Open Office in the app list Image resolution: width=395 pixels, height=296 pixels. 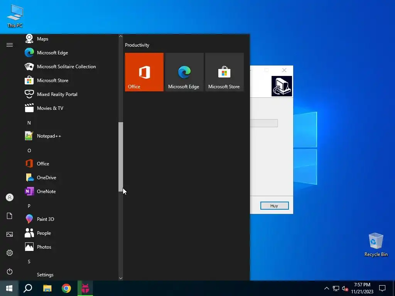pos(71,163)
